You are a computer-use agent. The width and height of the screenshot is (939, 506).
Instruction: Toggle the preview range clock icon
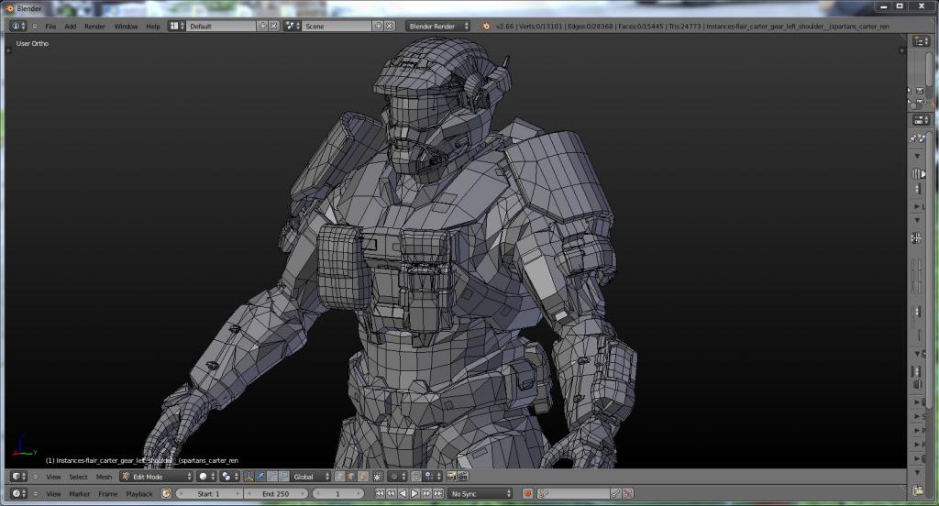[166, 493]
